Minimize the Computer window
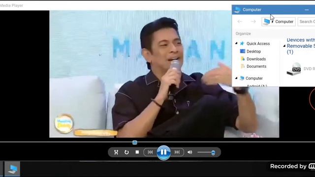Viewport: 315px width, 177px height. click(307, 10)
